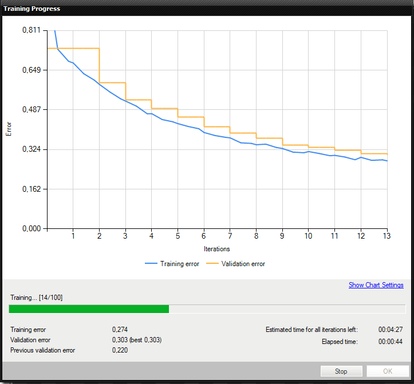
Task: Click the Error y-axis title
Action: pyautogui.click(x=9, y=129)
